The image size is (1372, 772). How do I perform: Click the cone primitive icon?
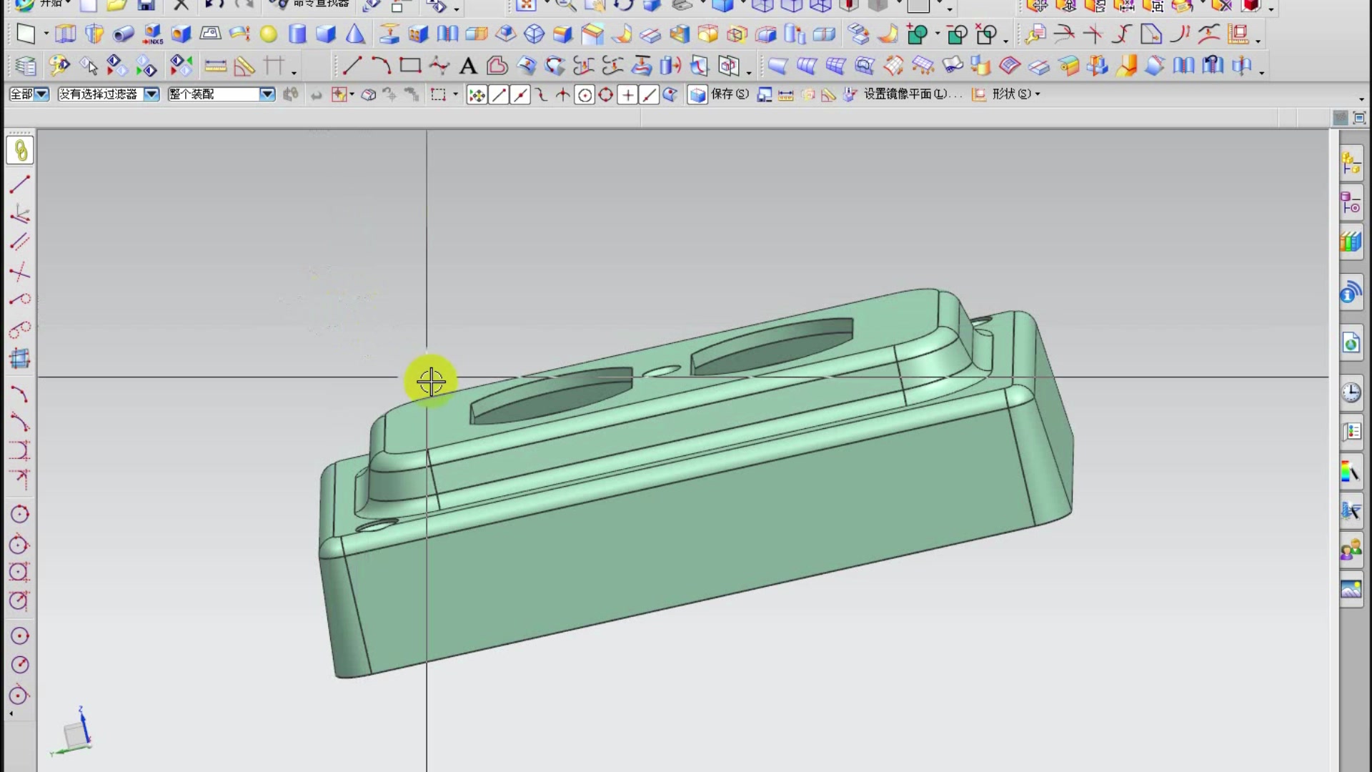pyautogui.click(x=355, y=34)
